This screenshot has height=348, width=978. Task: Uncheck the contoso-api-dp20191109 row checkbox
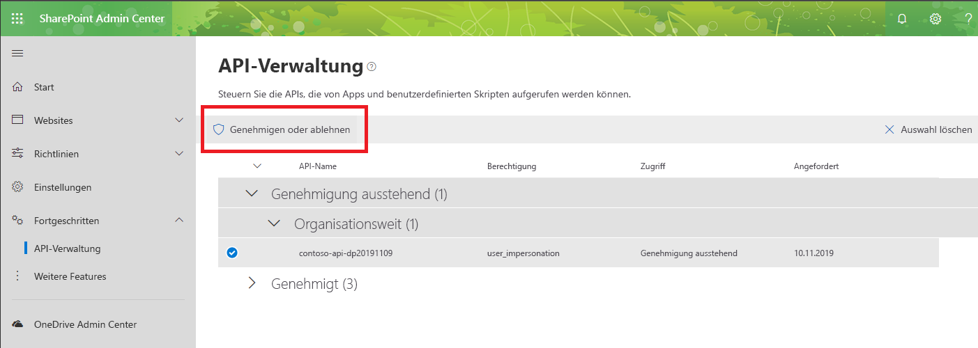(x=232, y=253)
